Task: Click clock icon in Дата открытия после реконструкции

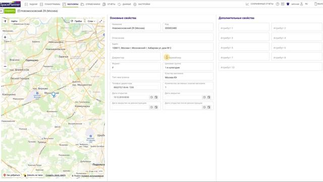Action: point(204,107)
